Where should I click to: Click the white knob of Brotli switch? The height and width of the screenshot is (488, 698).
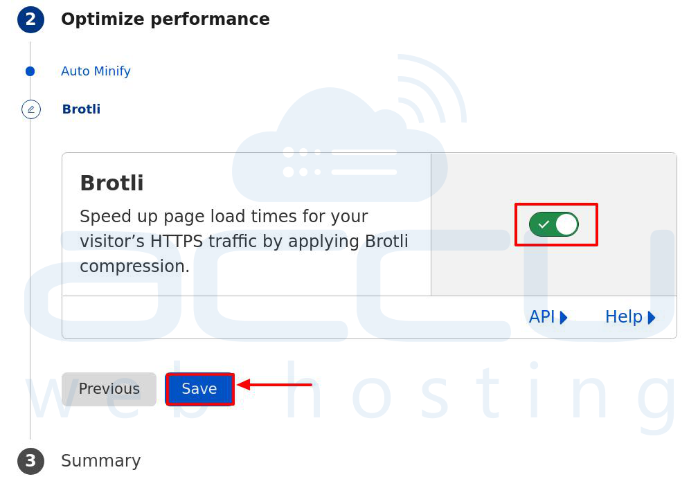(x=566, y=224)
